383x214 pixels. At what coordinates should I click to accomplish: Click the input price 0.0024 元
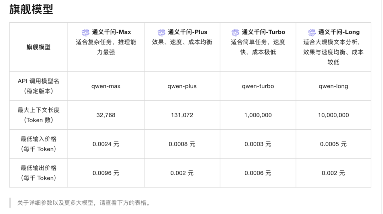pyautogui.click(x=106, y=144)
